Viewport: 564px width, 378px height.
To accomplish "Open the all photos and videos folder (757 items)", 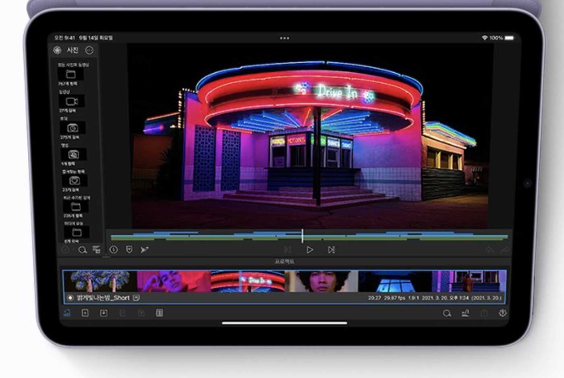I will tap(71, 74).
